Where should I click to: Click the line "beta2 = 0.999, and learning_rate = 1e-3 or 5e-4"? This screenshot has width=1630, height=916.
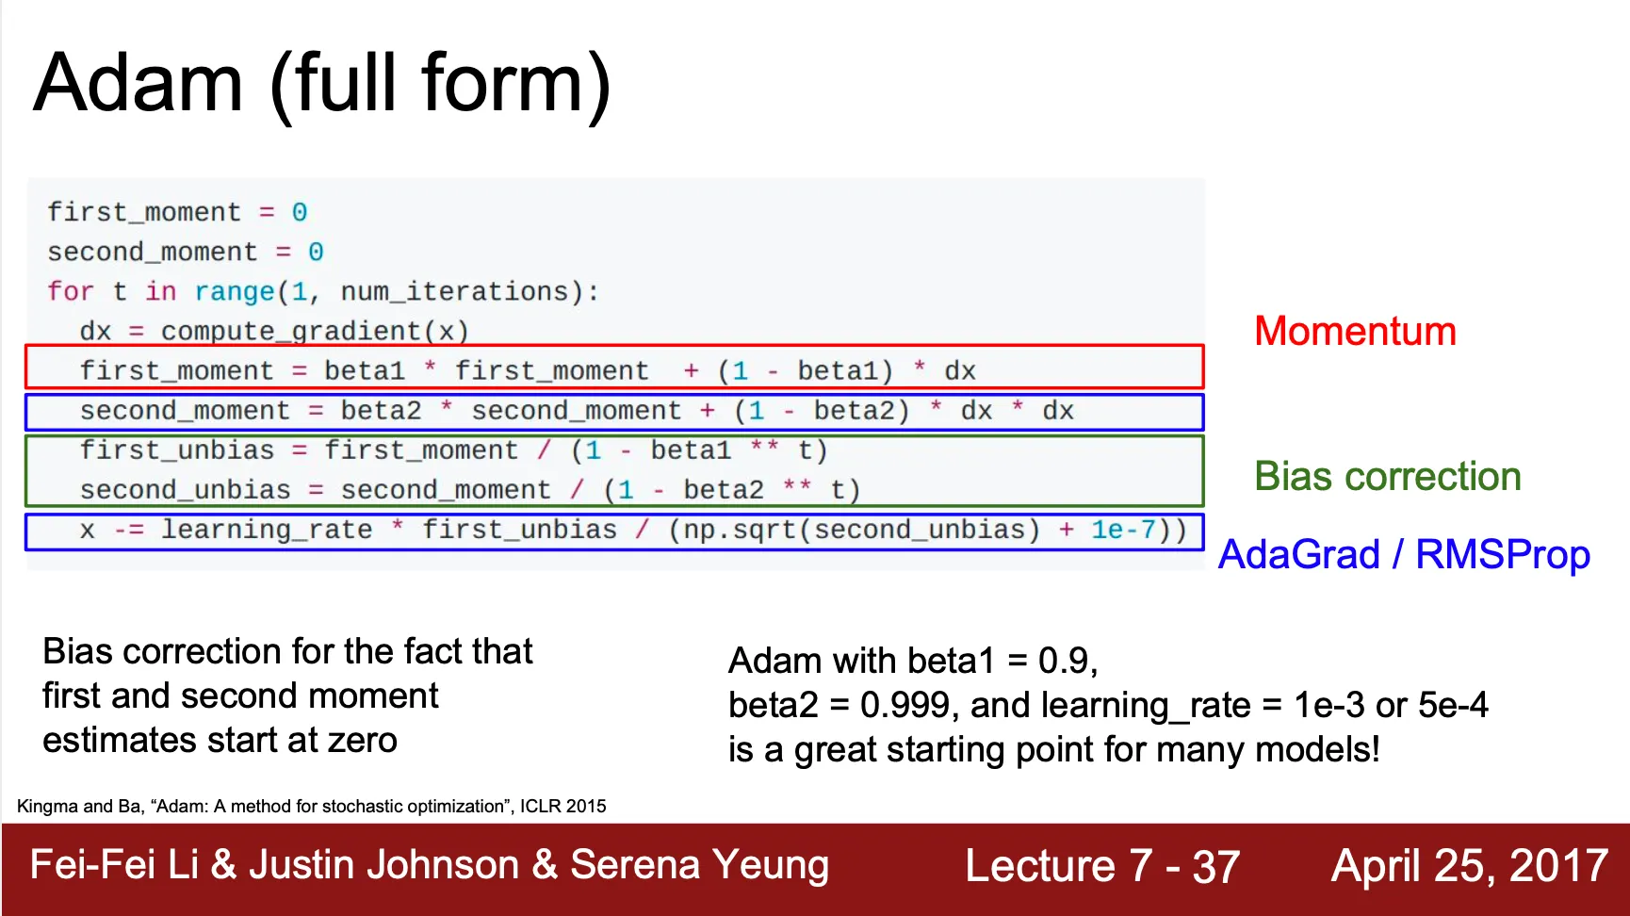pos(1108,705)
